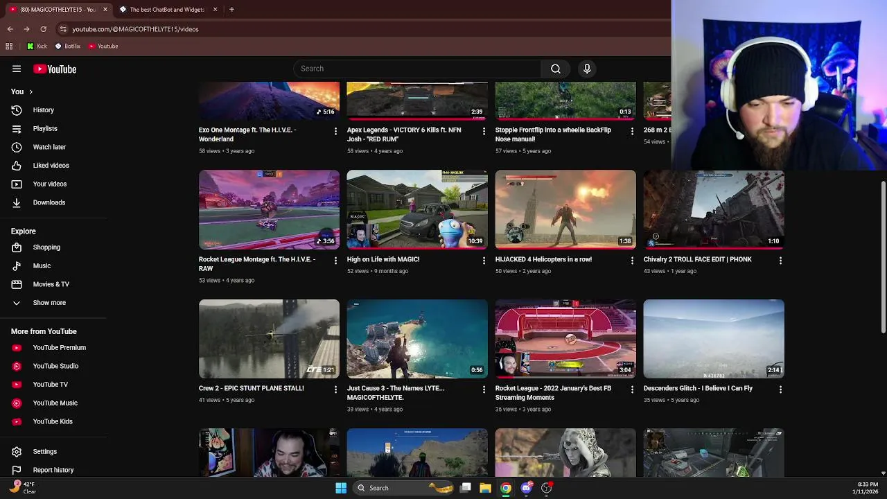The height and width of the screenshot is (499, 887).
Task: Open the BotRix bookmark
Action: (x=67, y=46)
